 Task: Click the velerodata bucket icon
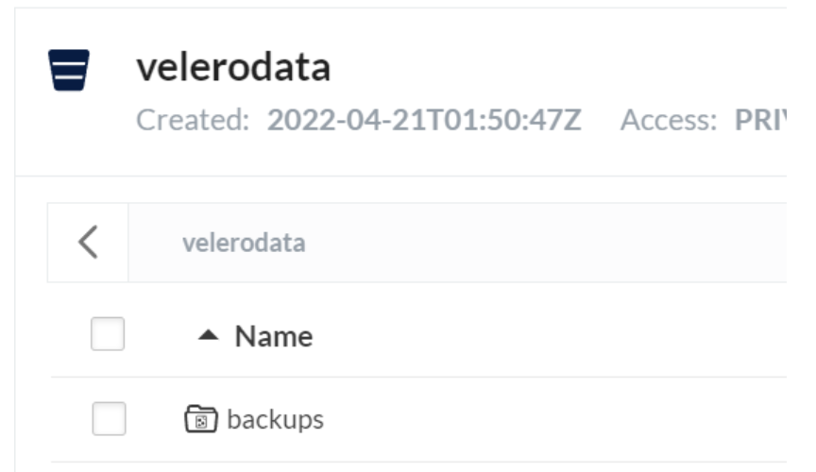(x=69, y=72)
